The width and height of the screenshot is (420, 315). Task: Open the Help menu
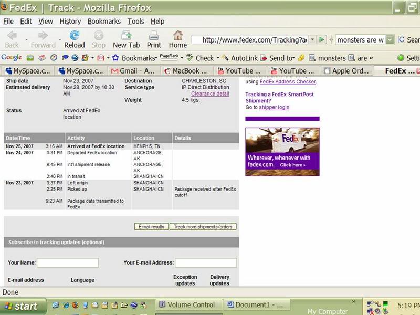pos(157,22)
